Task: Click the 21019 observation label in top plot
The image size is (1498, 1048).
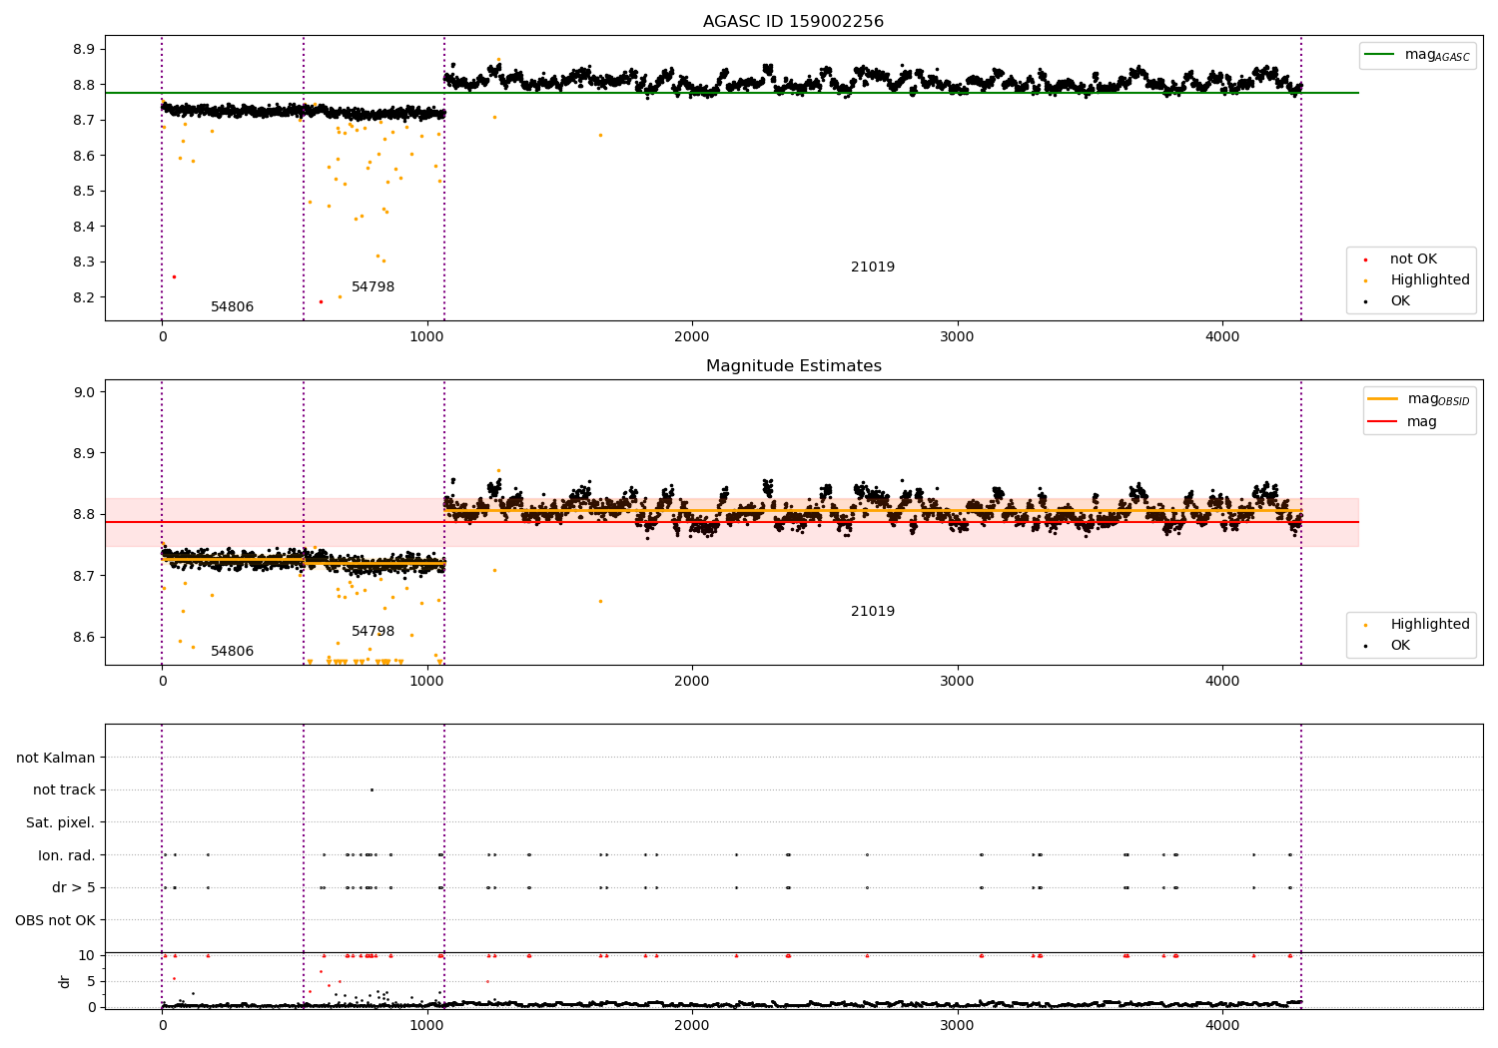Action: tap(873, 267)
